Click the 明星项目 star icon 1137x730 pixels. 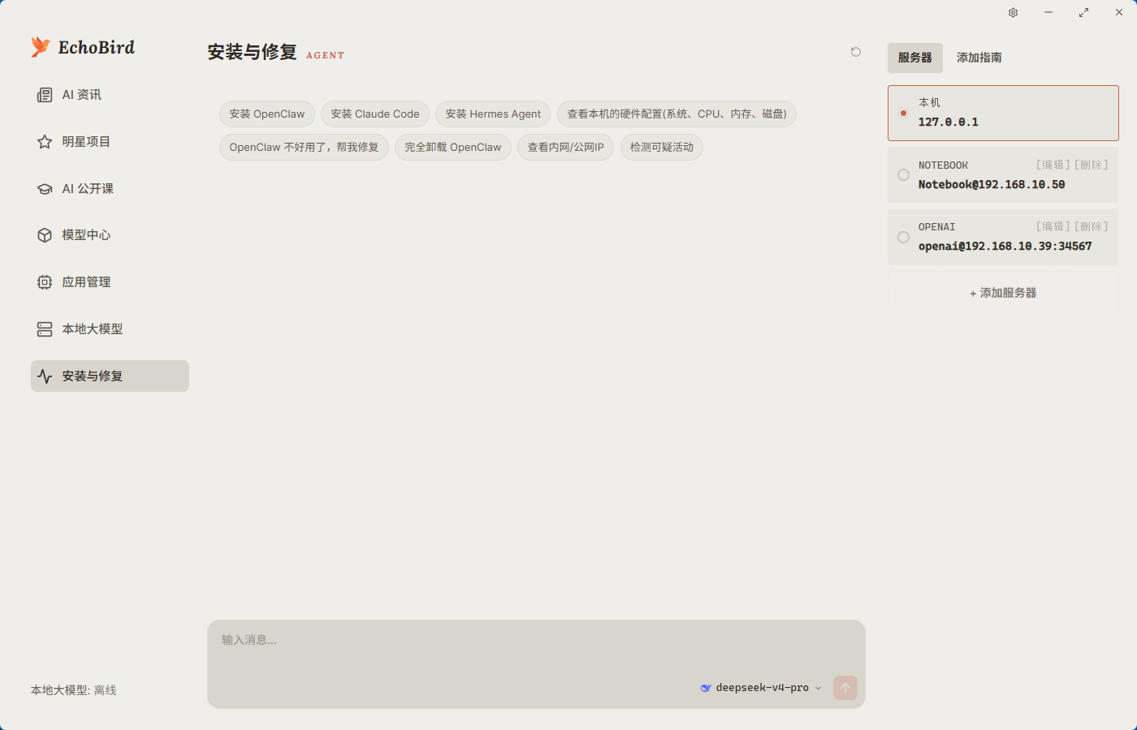[x=45, y=142]
